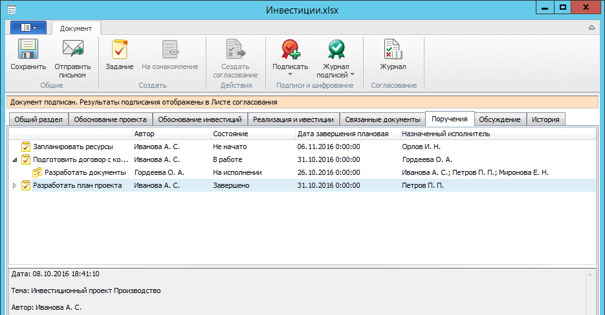Viewport: 605px width, 315px height.
Task: Click task icon beside Запланировать ресурсы
Action: pos(26,147)
